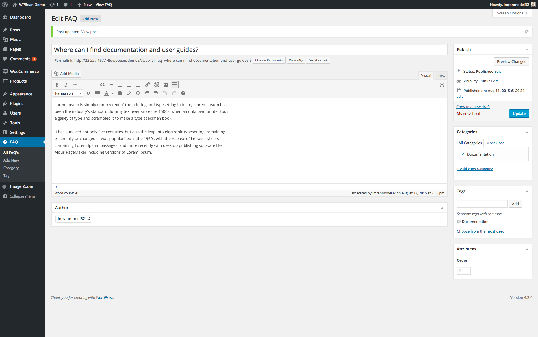The image size is (538, 337).
Task: Open the Most Used categories tab
Action: coord(495,143)
